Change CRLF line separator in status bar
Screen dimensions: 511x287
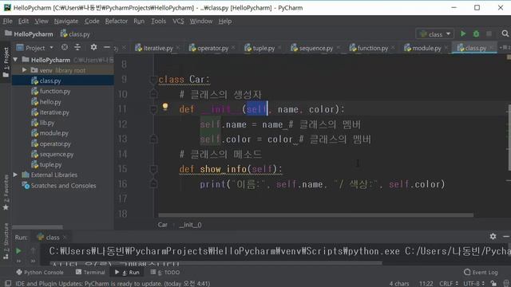pos(449,284)
